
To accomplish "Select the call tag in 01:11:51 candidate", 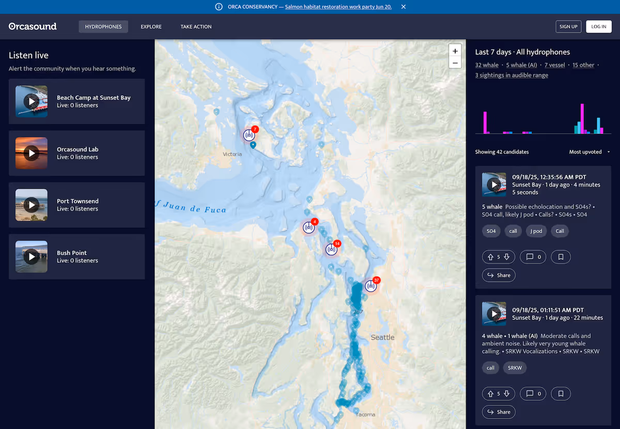I will [490, 368].
